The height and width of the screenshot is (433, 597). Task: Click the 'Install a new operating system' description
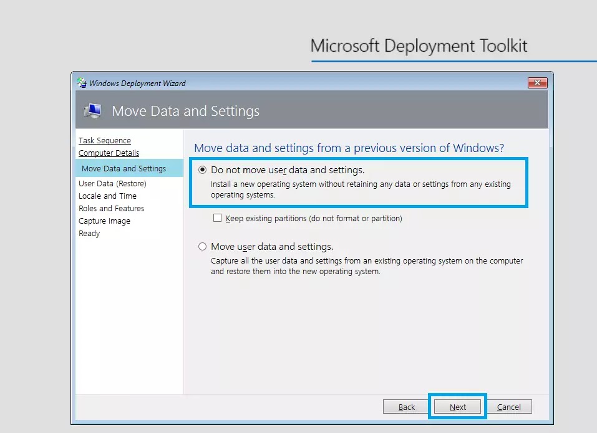point(361,189)
